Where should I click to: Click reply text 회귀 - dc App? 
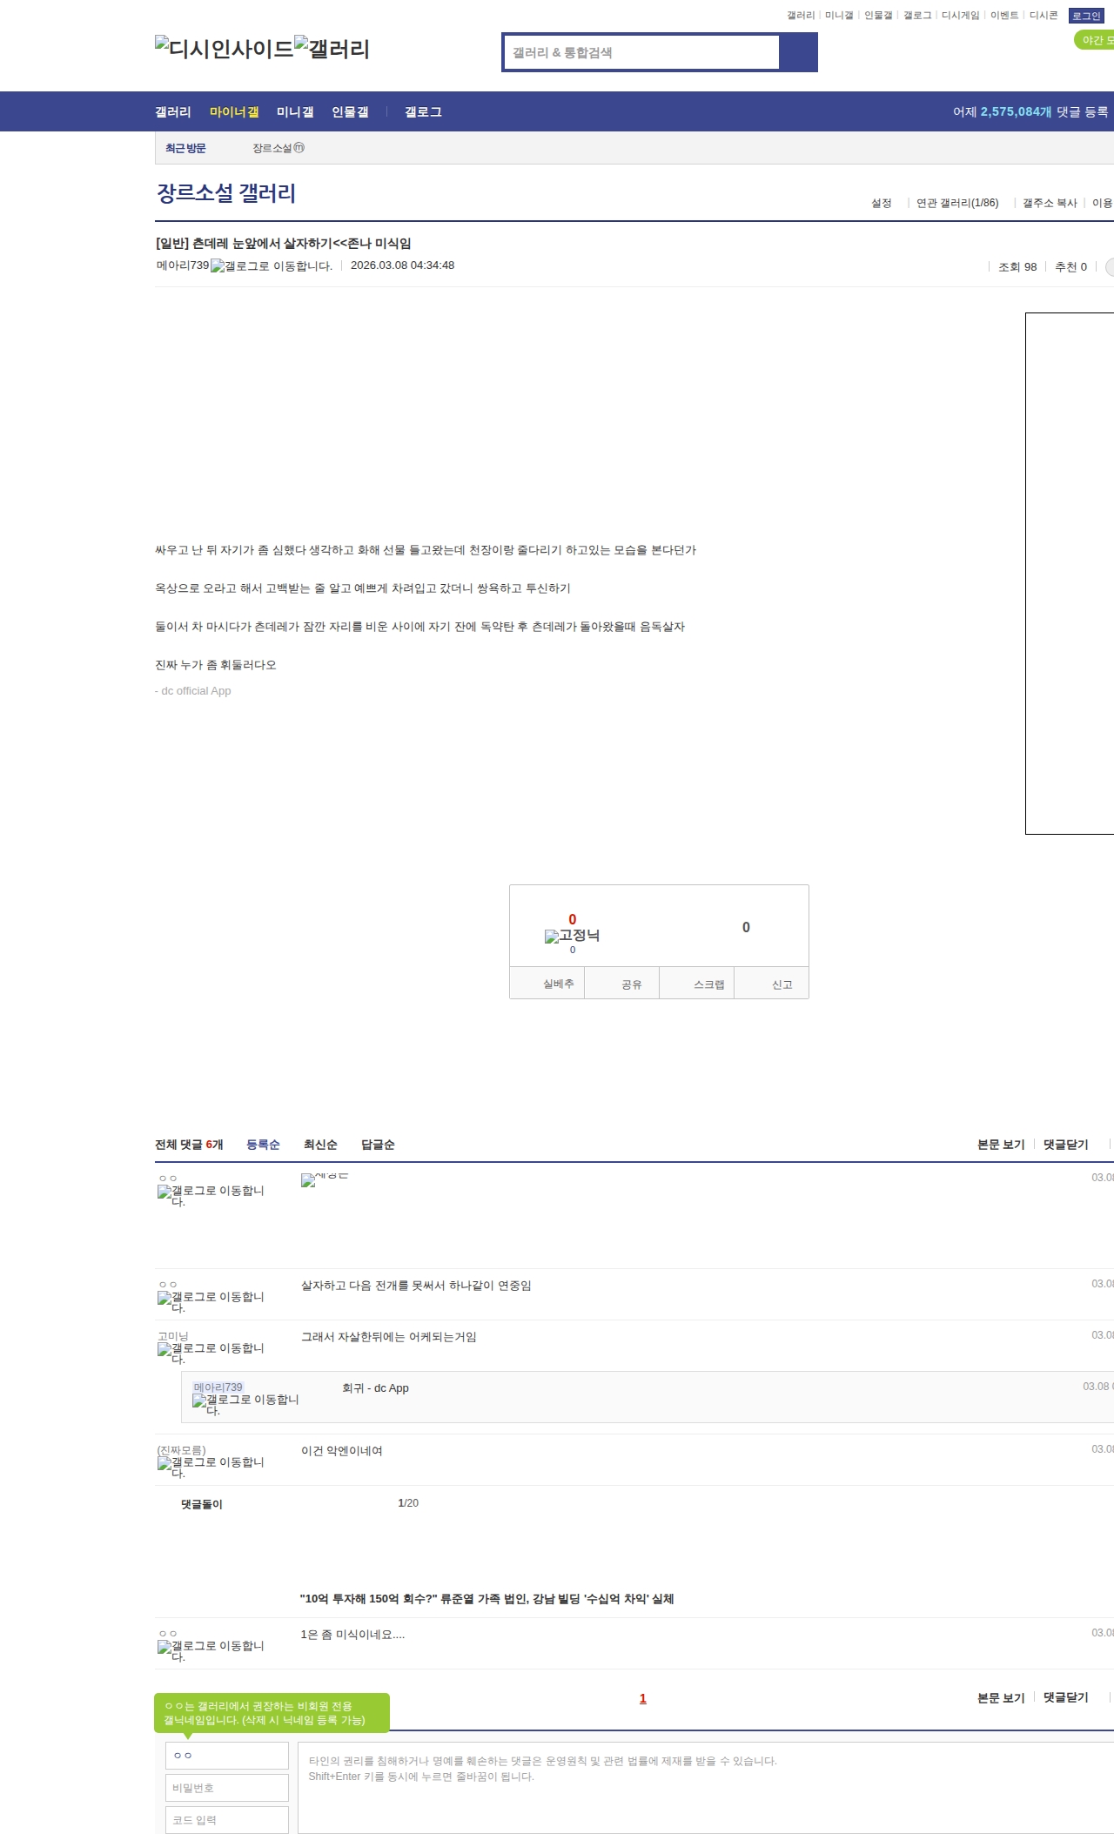pyautogui.click(x=375, y=1388)
